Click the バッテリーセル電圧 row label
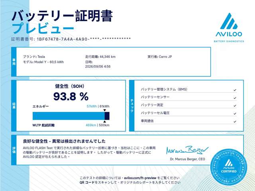 pyautogui.click(x=155, y=113)
